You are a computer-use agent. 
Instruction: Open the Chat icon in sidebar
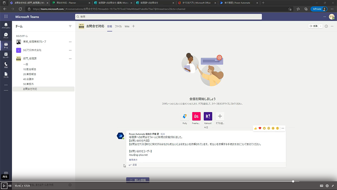coord(6,35)
